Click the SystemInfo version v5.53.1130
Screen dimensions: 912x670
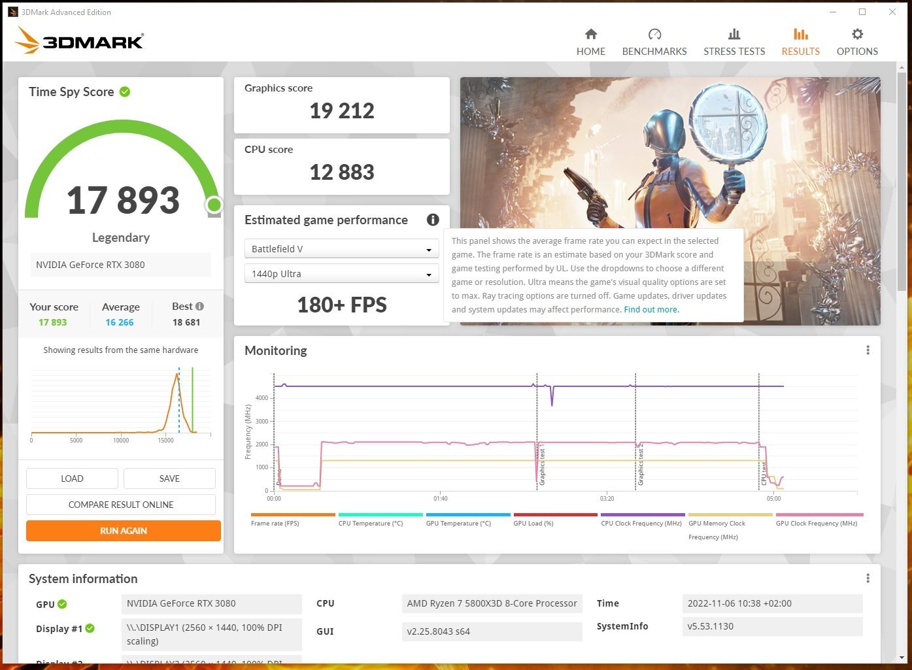[x=772, y=626]
